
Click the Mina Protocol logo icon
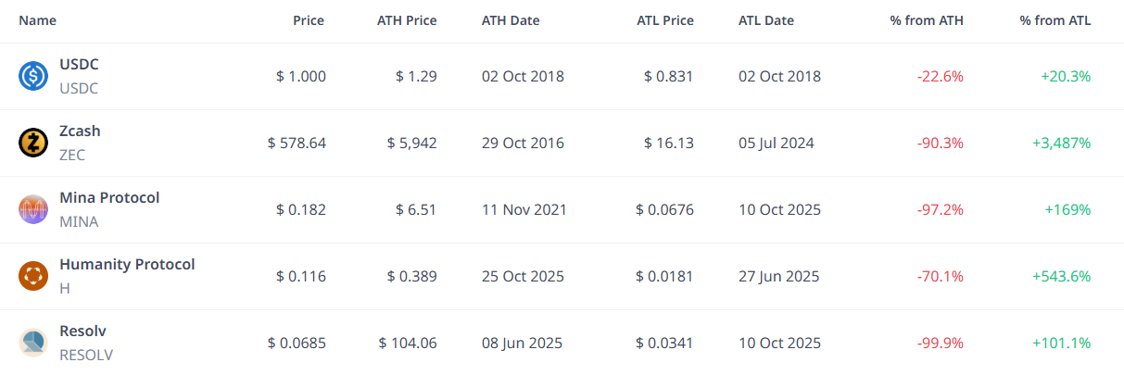[33, 209]
